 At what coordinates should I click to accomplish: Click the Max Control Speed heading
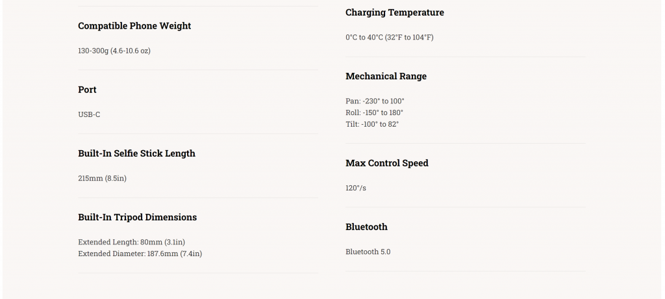387,163
